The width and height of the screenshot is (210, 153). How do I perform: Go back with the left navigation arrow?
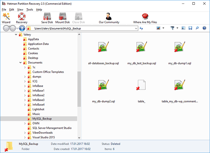click(6, 28)
